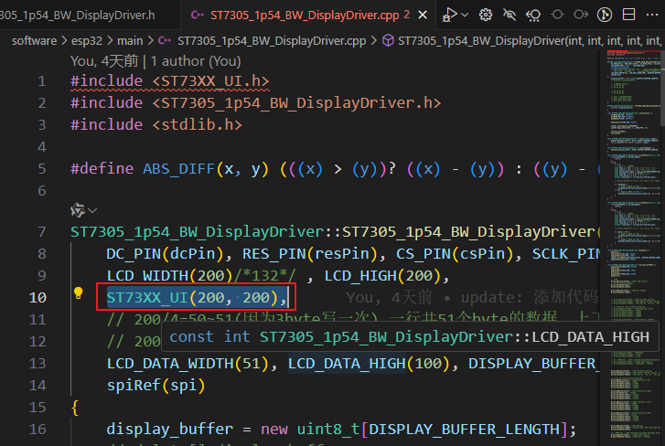
Task: Click the Run or Debug play icon
Action: pyautogui.click(x=449, y=15)
